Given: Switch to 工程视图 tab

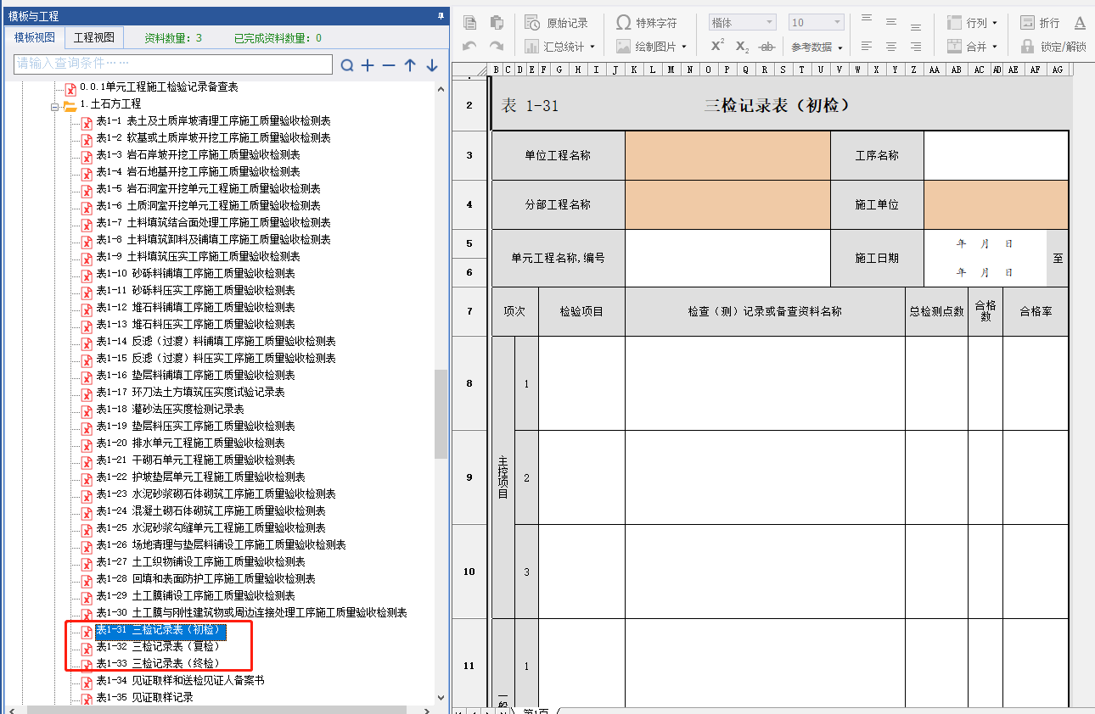Looking at the screenshot, I should coord(93,37).
